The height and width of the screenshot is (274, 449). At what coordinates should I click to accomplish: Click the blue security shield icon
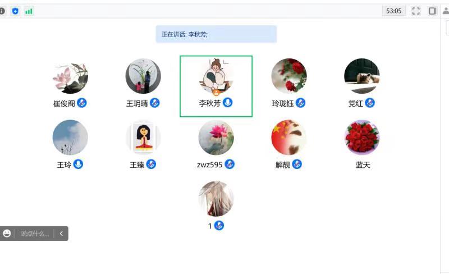click(15, 11)
